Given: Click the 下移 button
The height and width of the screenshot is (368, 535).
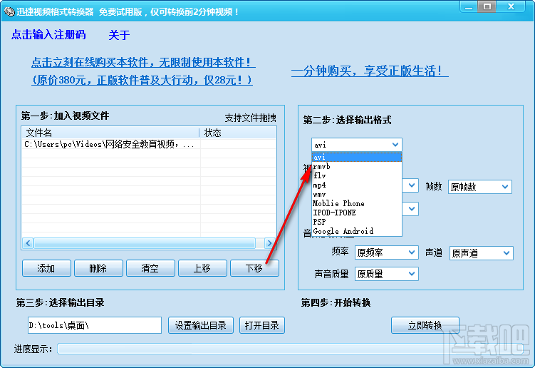Looking at the screenshot, I should pos(254,268).
